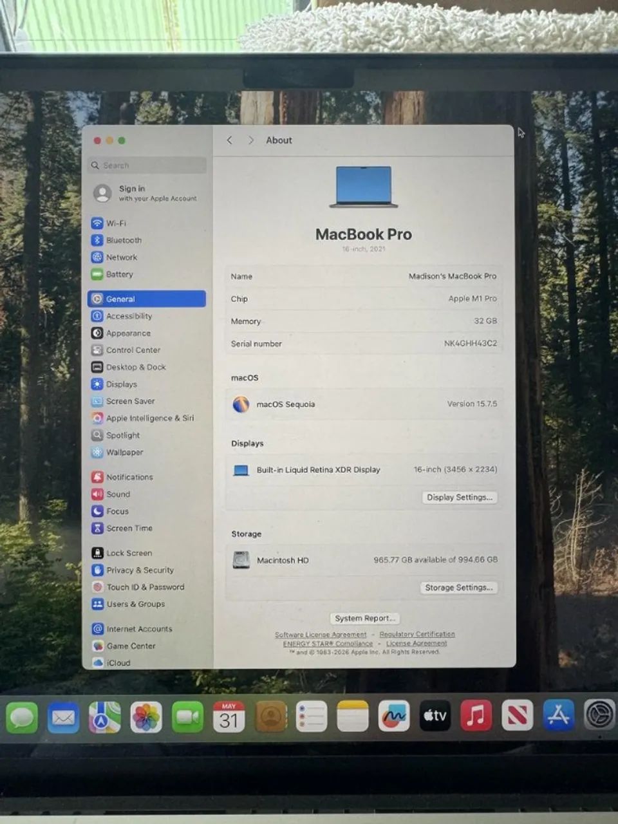
Task: Select the General sidebar item
Action: click(x=147, y=299)
